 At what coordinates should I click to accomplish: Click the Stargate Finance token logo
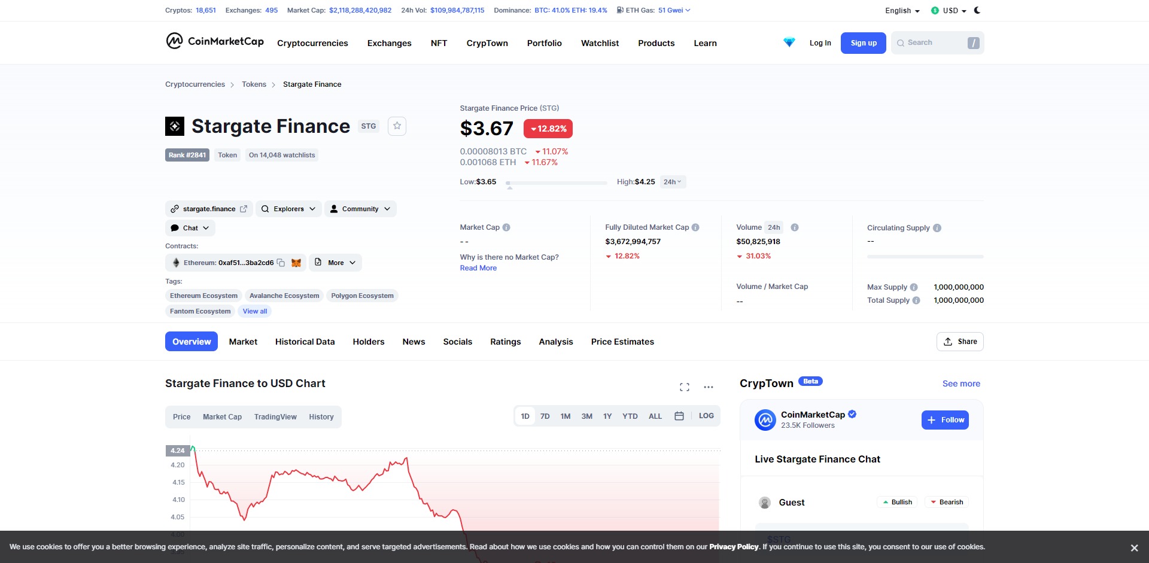(x=175, y=126)
